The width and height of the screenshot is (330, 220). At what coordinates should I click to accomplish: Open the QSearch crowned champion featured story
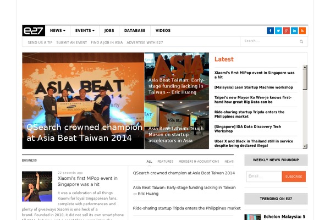[x=83, y=101]
